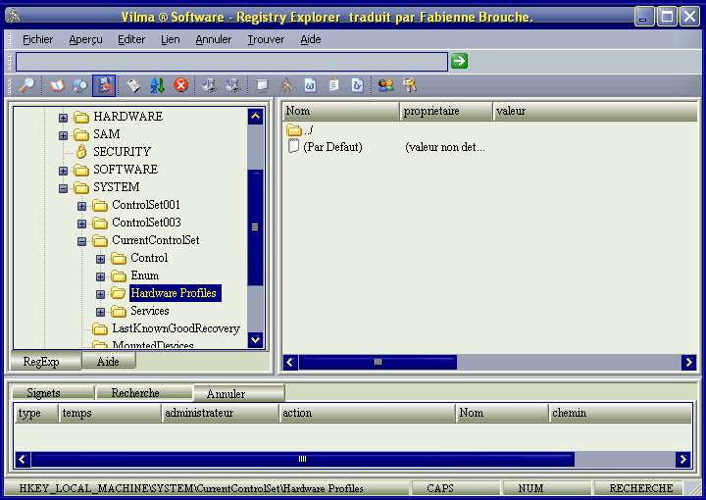706x500 pixels.
Task: Select the Services key in tree
Action: coord(149,311)
